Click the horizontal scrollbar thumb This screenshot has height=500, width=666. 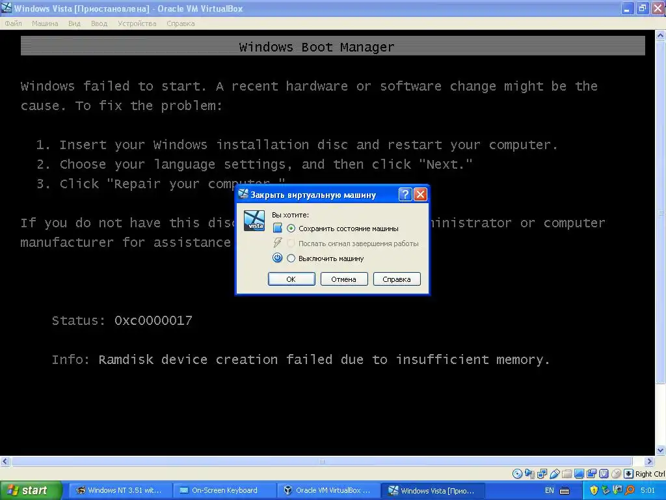(321, 462)
